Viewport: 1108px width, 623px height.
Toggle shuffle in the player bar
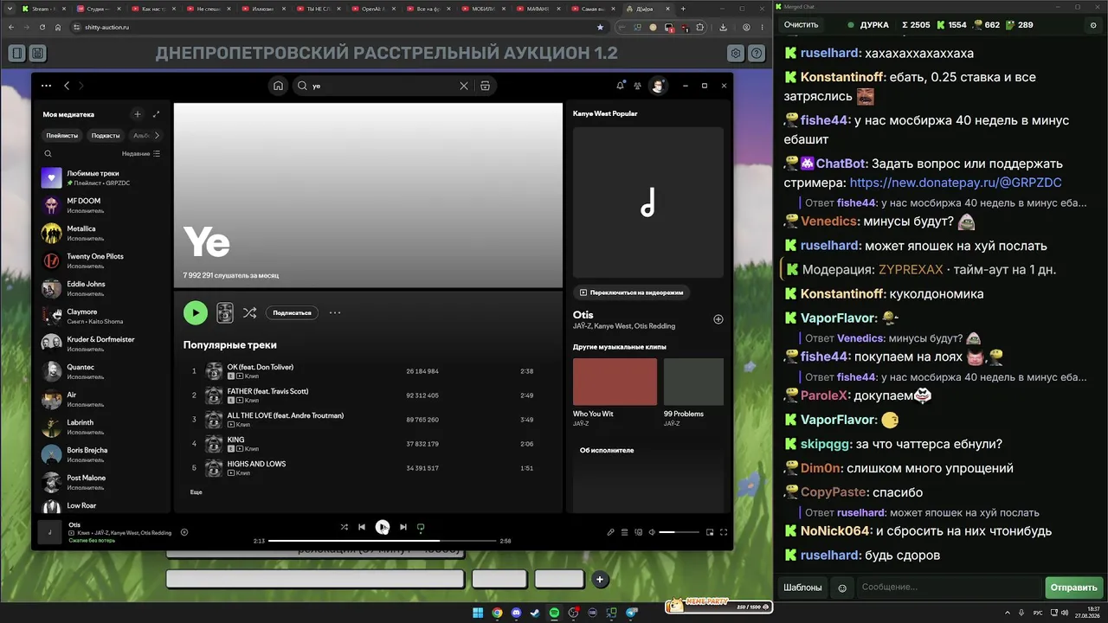tap(345, 527)
